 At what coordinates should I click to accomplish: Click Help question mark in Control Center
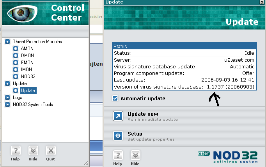click(x=16, y=150)
